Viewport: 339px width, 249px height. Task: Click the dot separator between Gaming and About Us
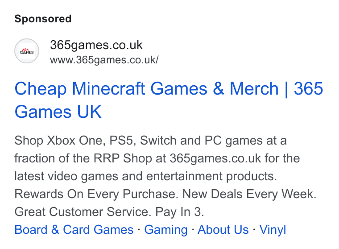click(193, 229)
